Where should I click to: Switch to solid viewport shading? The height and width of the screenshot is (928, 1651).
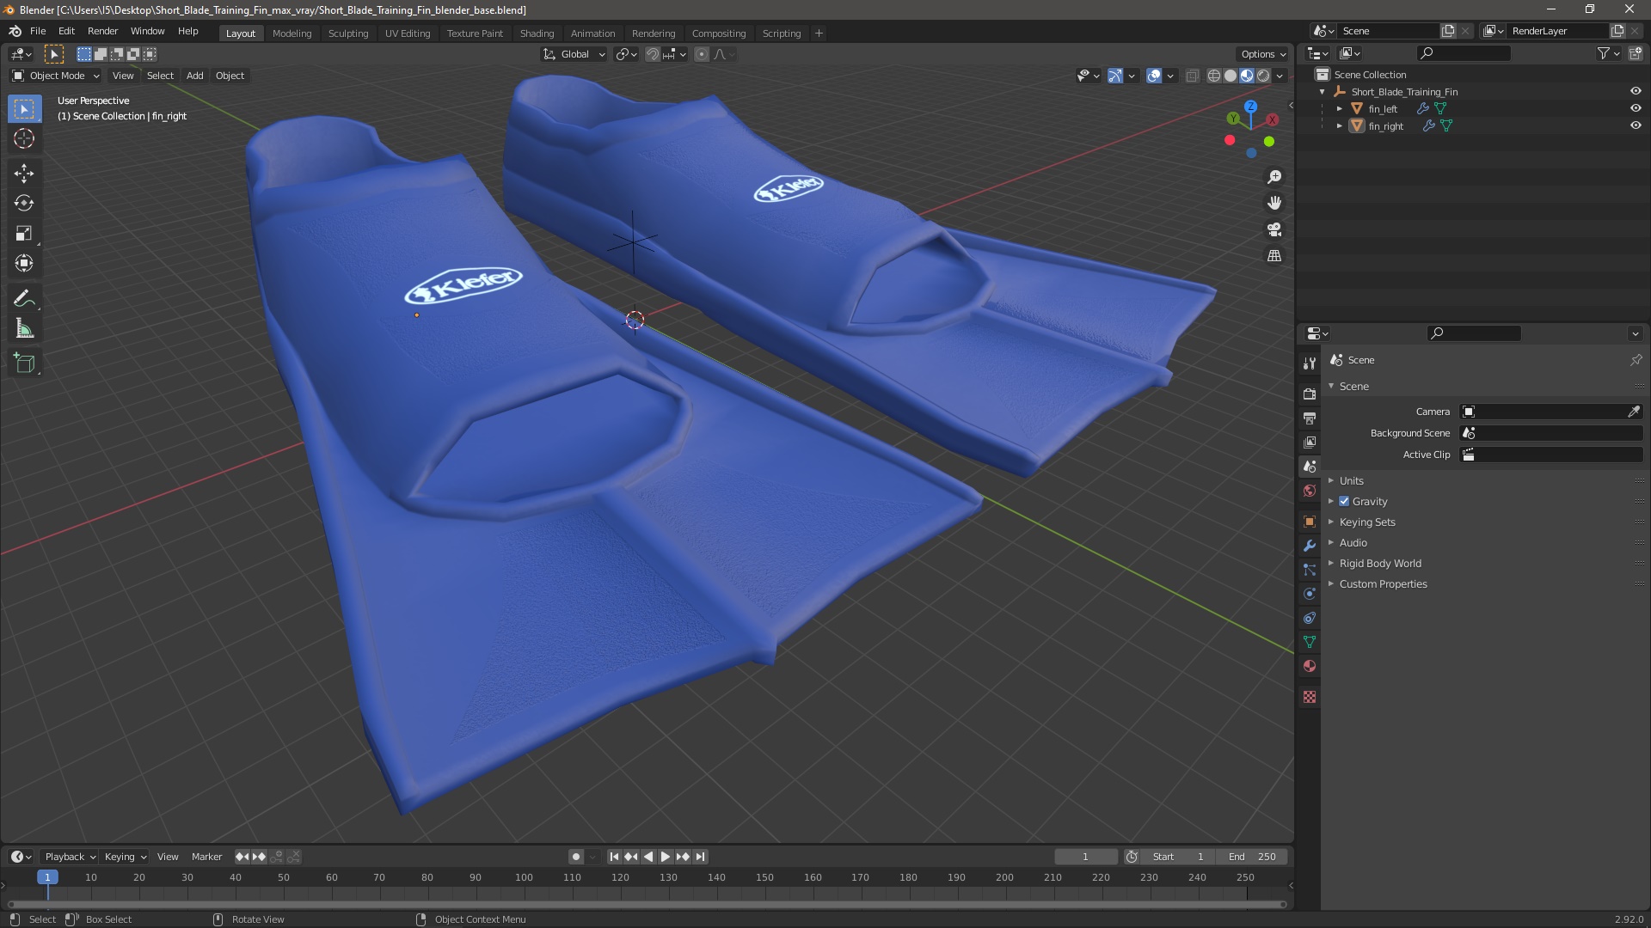(x=1231, y=76)
